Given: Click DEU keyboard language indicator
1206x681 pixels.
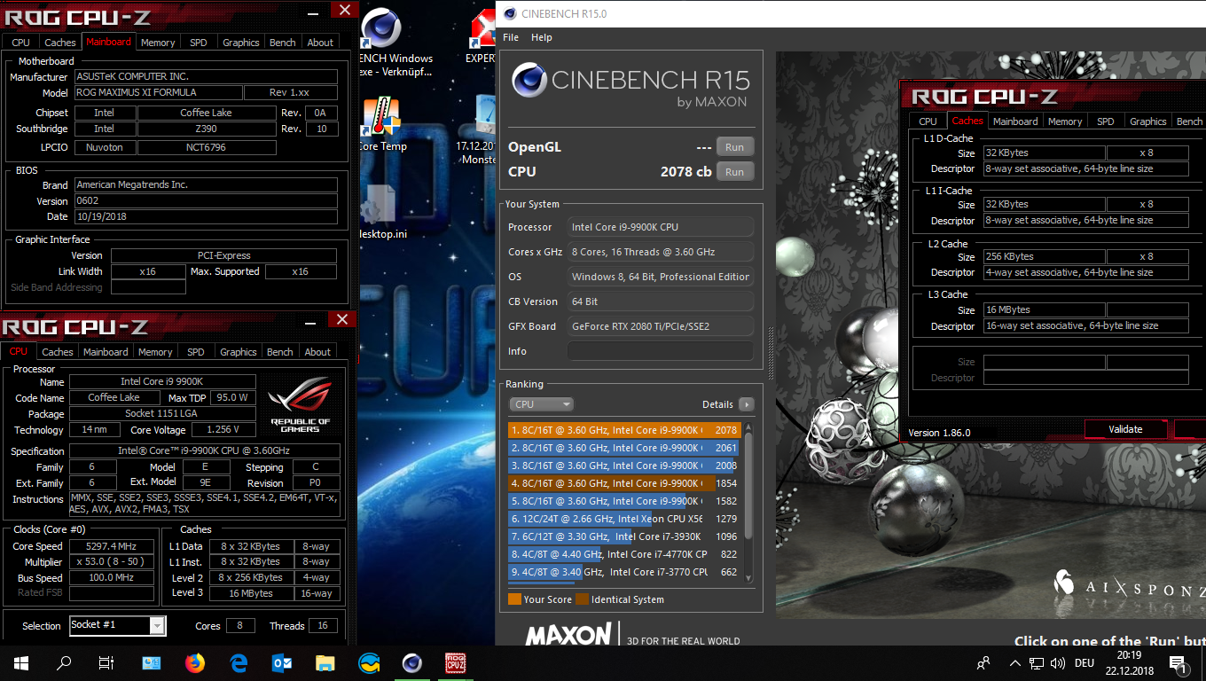Looking at the screenshot, I should pos(1084,662).
